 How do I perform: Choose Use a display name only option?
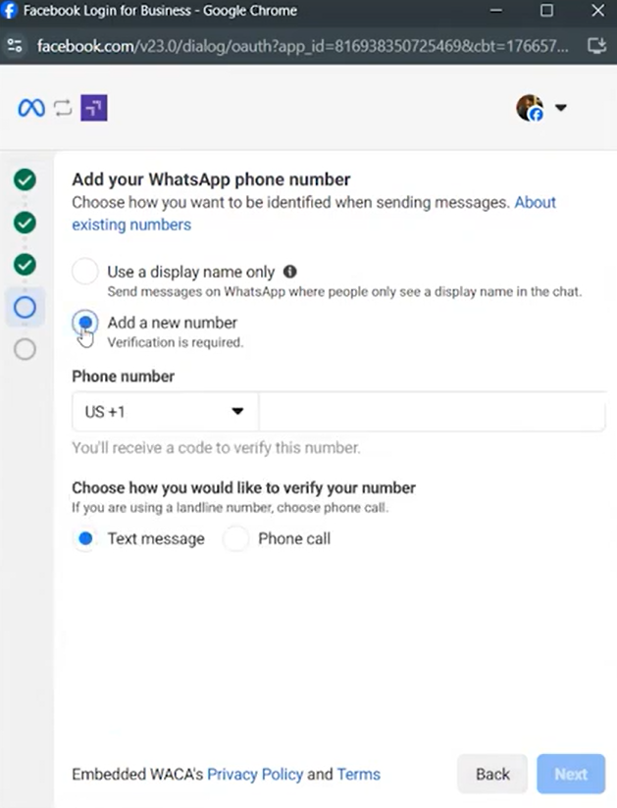[85, 271]
